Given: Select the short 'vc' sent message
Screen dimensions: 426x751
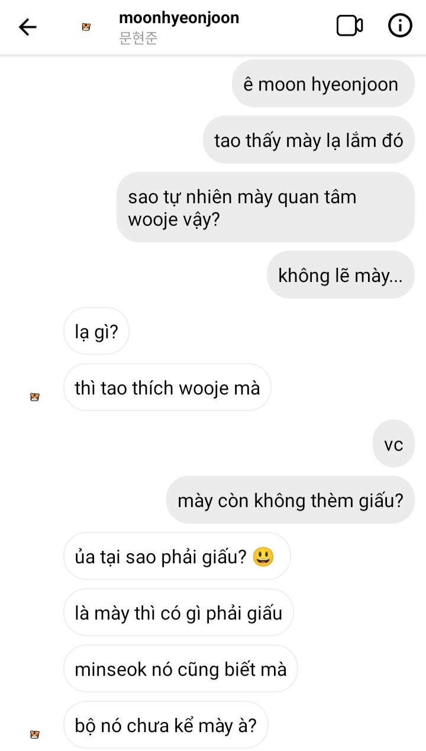Looking at the screenshot, I should pos(393,444).
